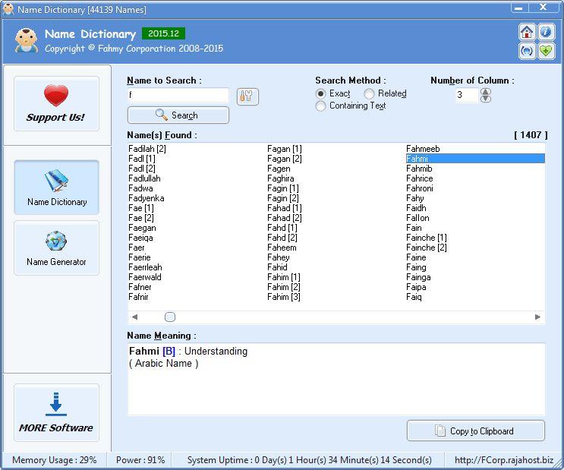Select the name Fadl [1]

click(x=142, y=159)
